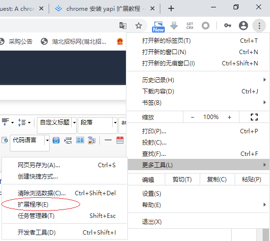This screenshot has width=270, height=241.
Task: Open the 段落 paragraph dropdown
Action: tap(115, 122)
